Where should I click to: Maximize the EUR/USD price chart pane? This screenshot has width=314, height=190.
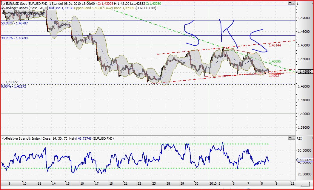tap(290, 3)
